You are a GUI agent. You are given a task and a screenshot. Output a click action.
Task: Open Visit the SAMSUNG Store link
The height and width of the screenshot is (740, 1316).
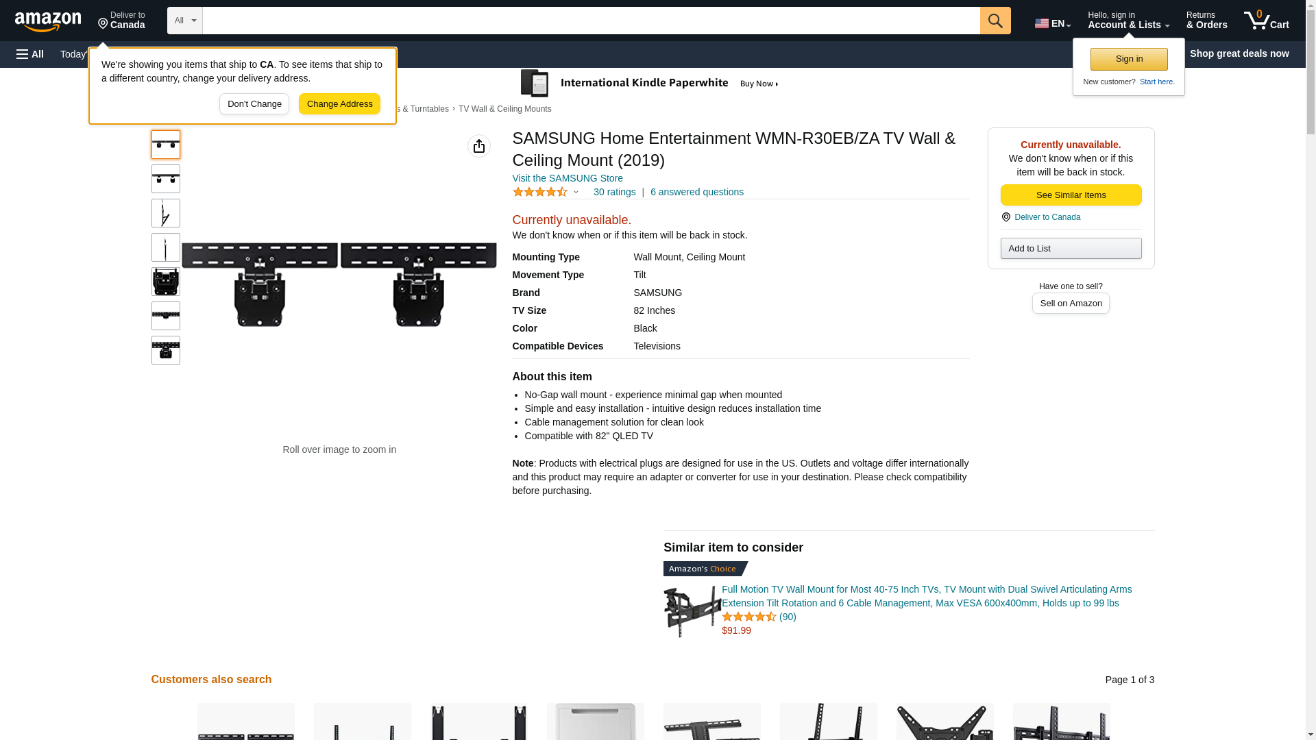point(568,178)
